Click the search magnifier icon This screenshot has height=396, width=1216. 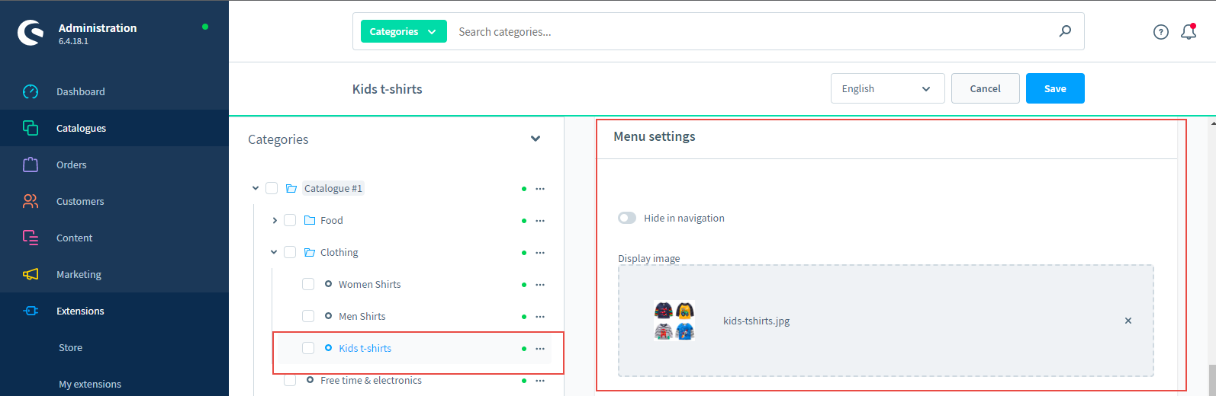1065,31
